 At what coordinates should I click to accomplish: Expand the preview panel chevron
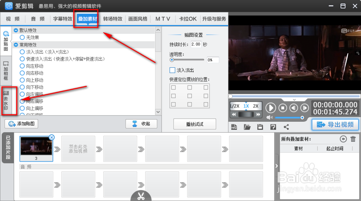[294, 100]
